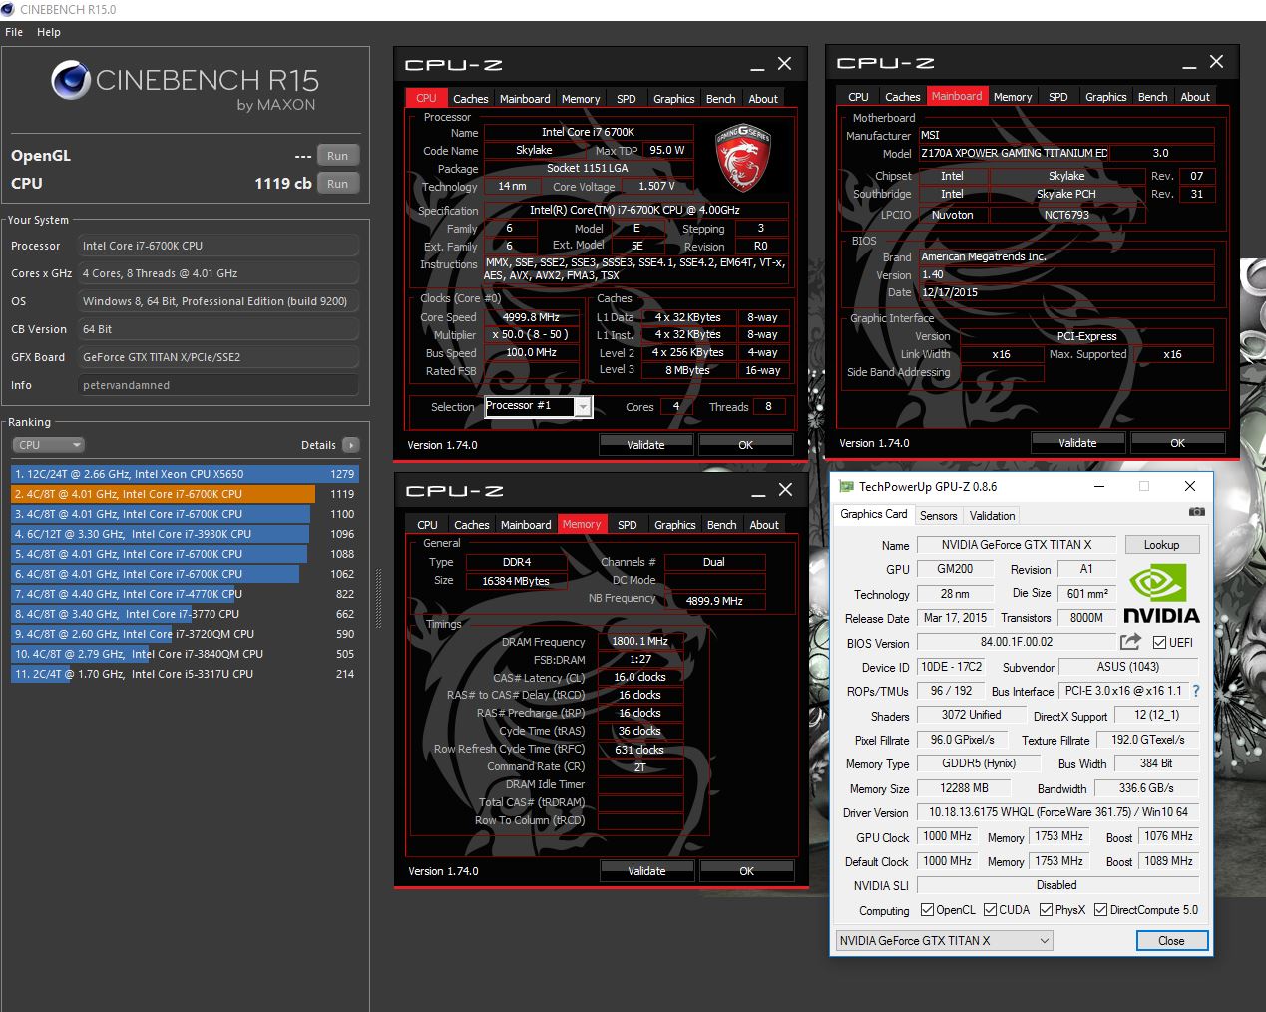
Task: Click OK in the CPU-Z Memory window
Action: point(746,871)
